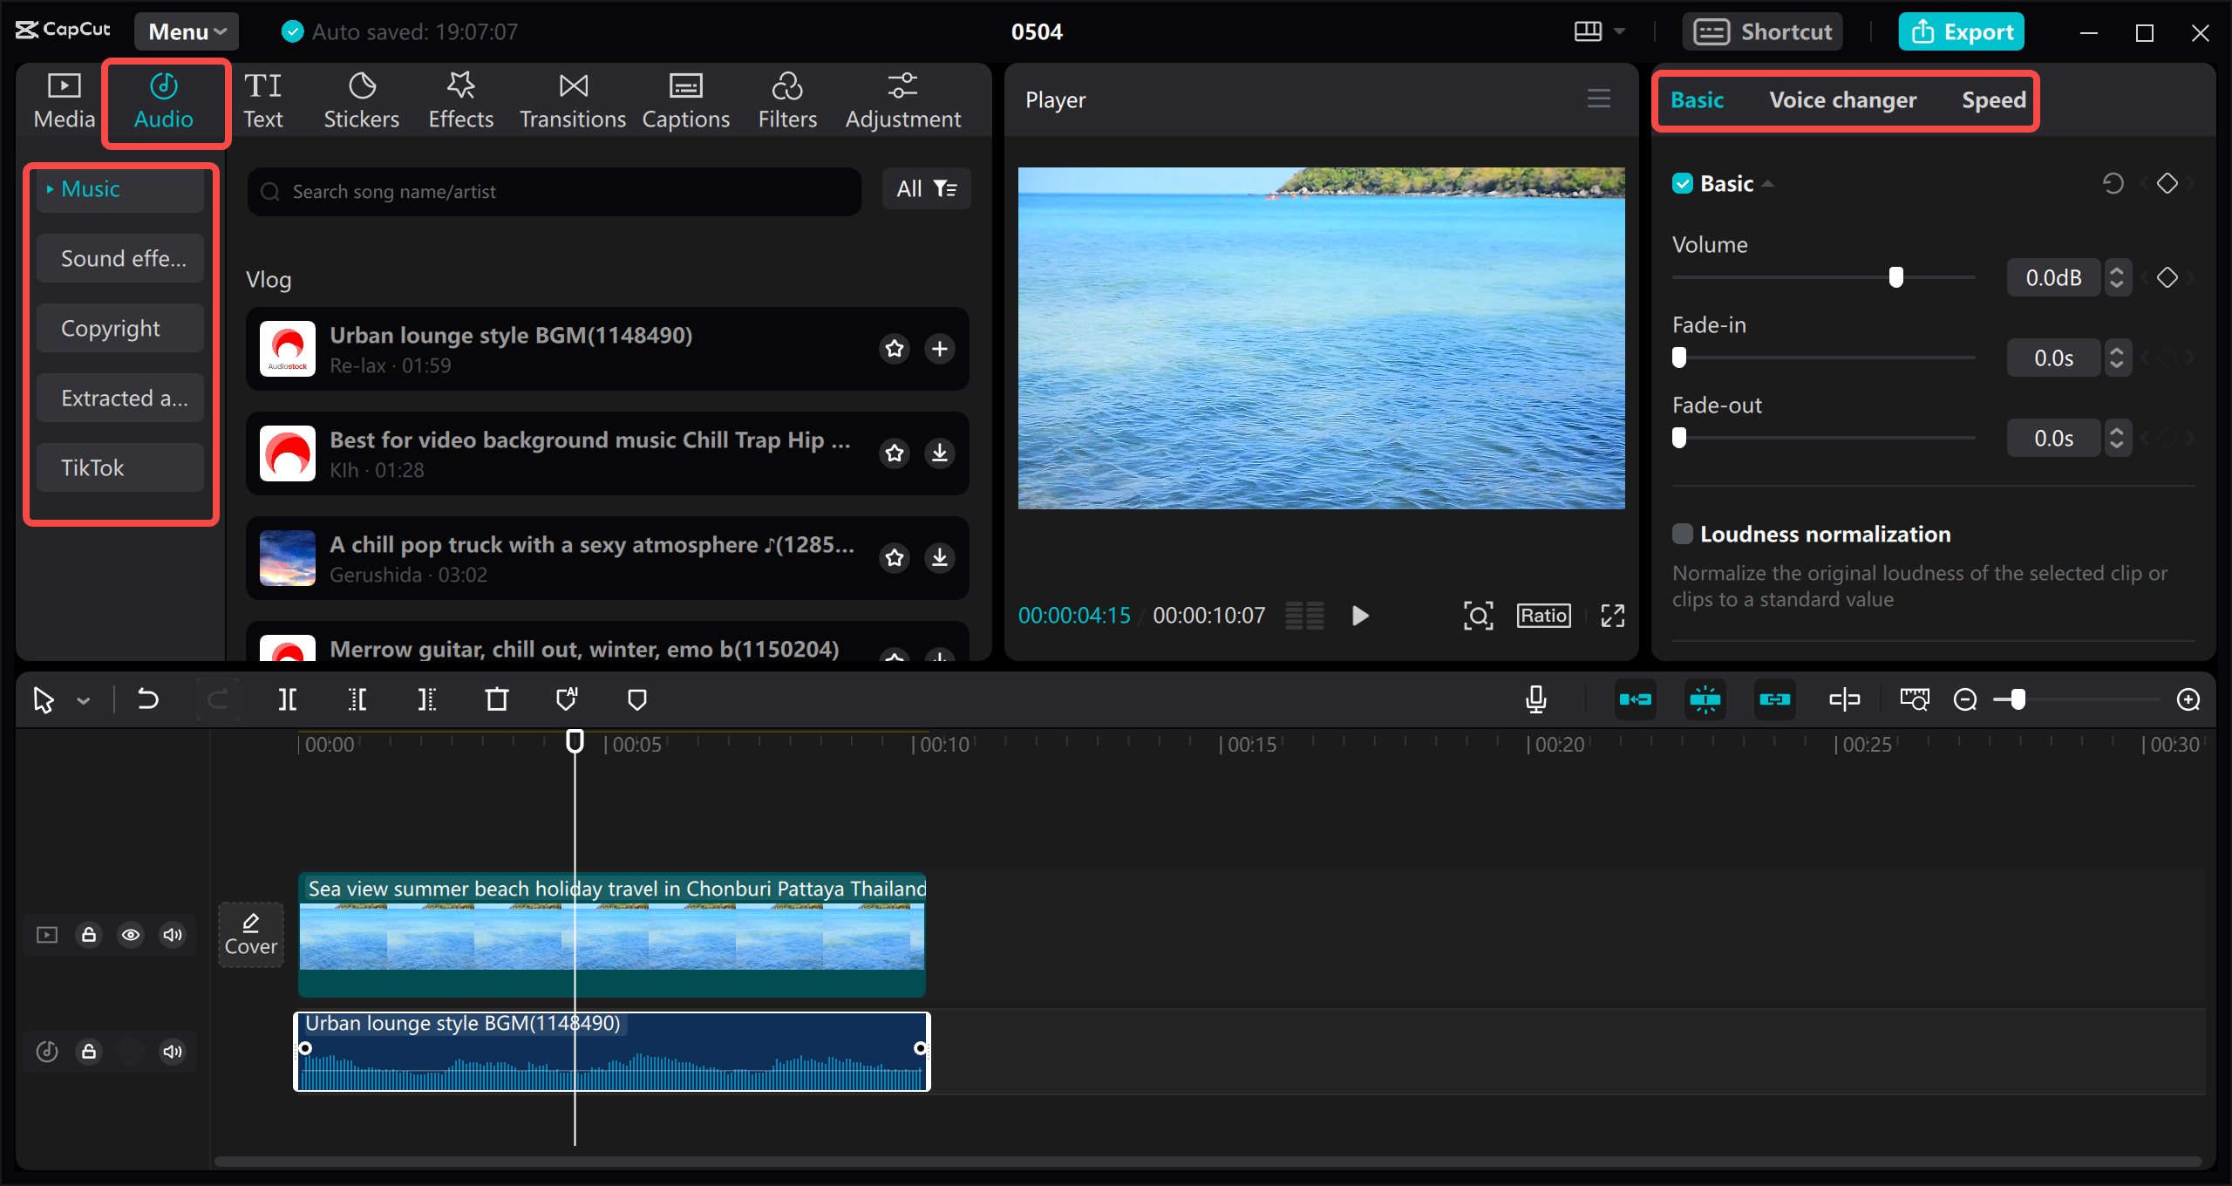Enable Loudness normalization
The image size is (2232, 1186).
(x=1683, y=534)
